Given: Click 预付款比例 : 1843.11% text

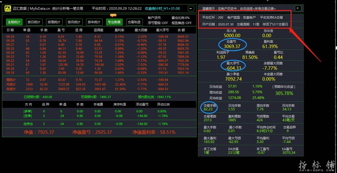Looking at the screenshot, I should 154,97.
